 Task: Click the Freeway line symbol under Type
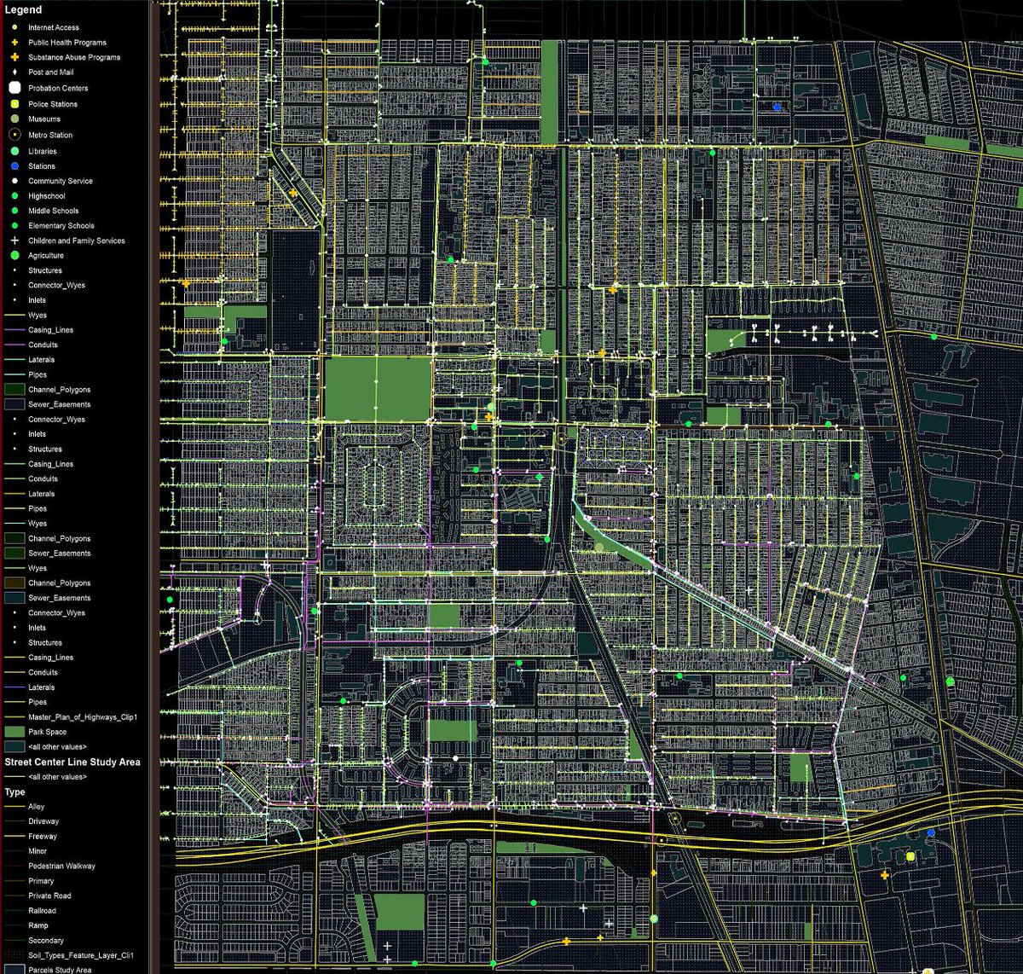(x=14, y=837)
